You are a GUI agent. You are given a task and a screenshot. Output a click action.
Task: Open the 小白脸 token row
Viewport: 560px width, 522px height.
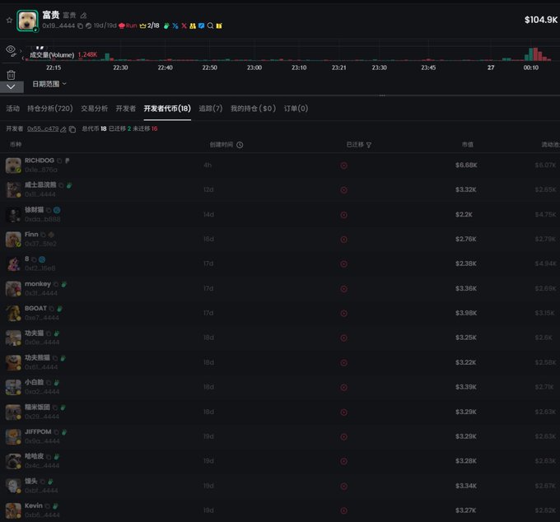[x=280, y=387]
